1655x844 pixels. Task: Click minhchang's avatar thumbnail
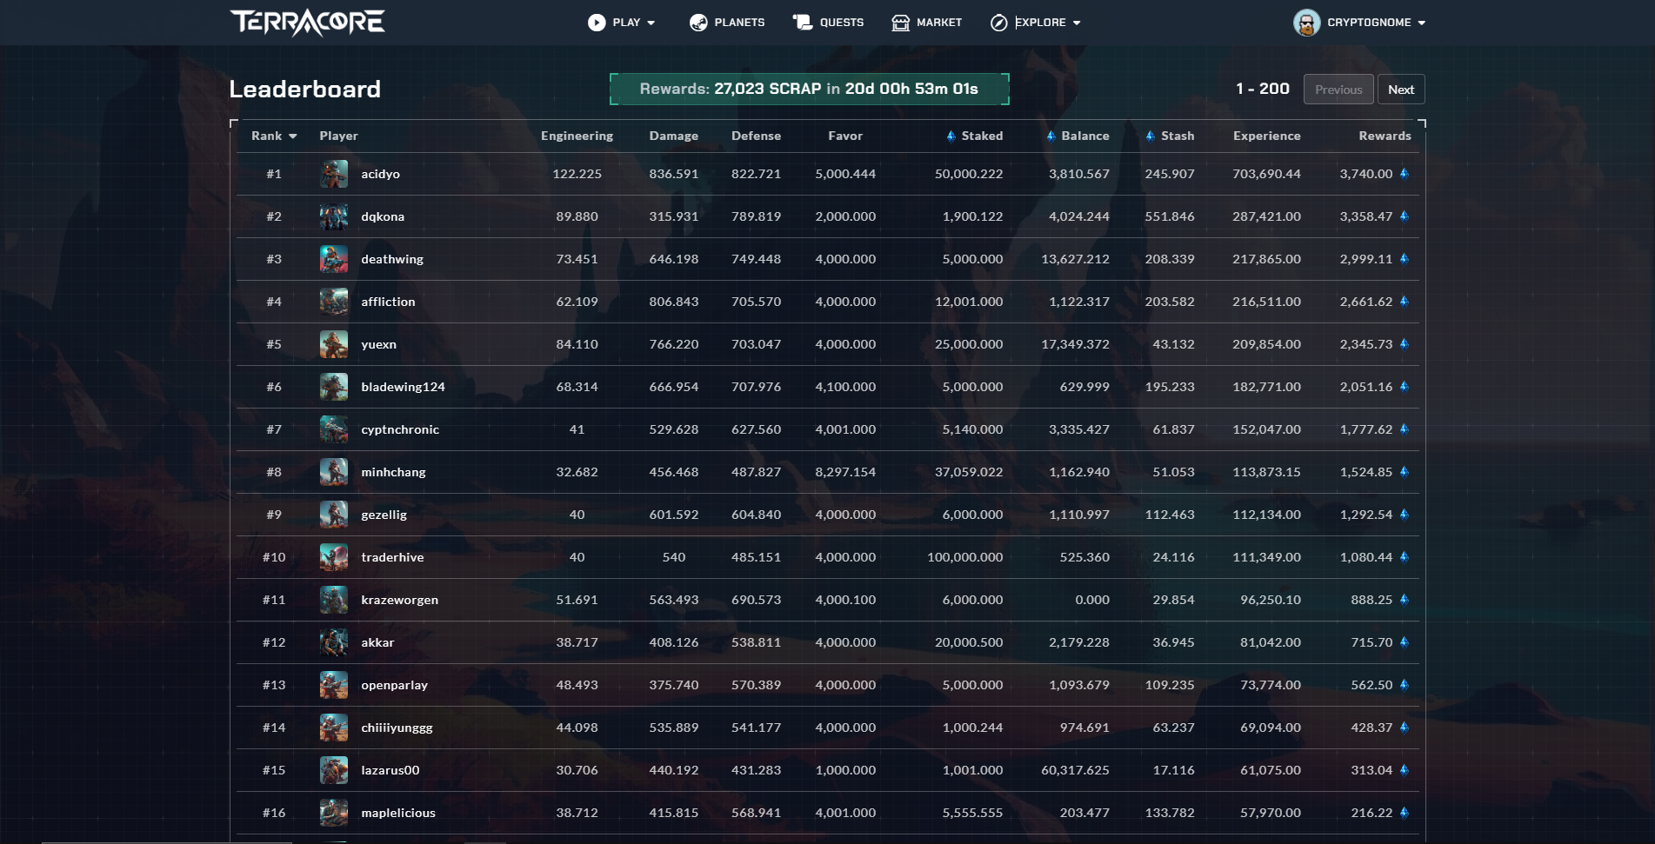(x=334, y=472)
